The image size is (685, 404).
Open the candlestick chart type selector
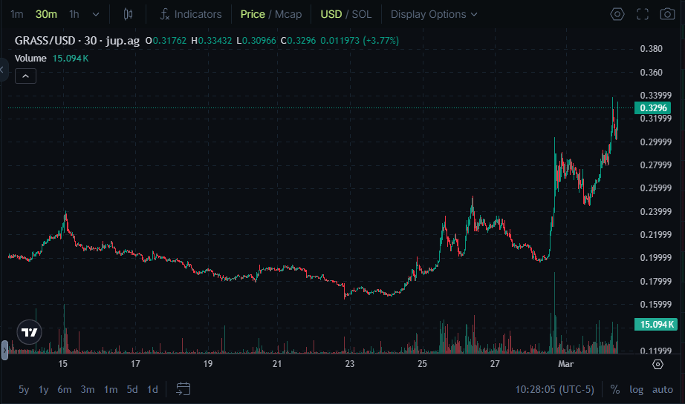(128, 14)
